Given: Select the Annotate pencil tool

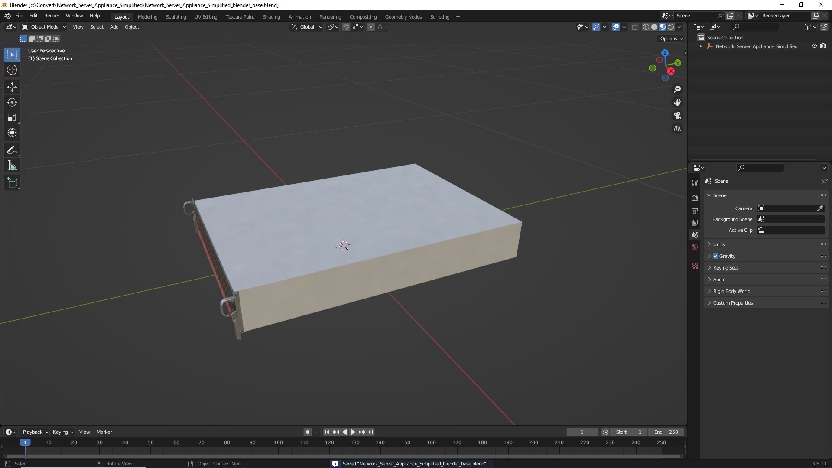Looking at the screenshot, I should [x=12, y=150].
